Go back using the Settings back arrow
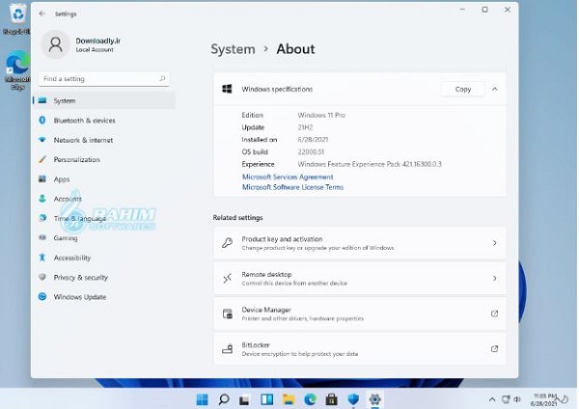579x409 pixels. [41, 14]
